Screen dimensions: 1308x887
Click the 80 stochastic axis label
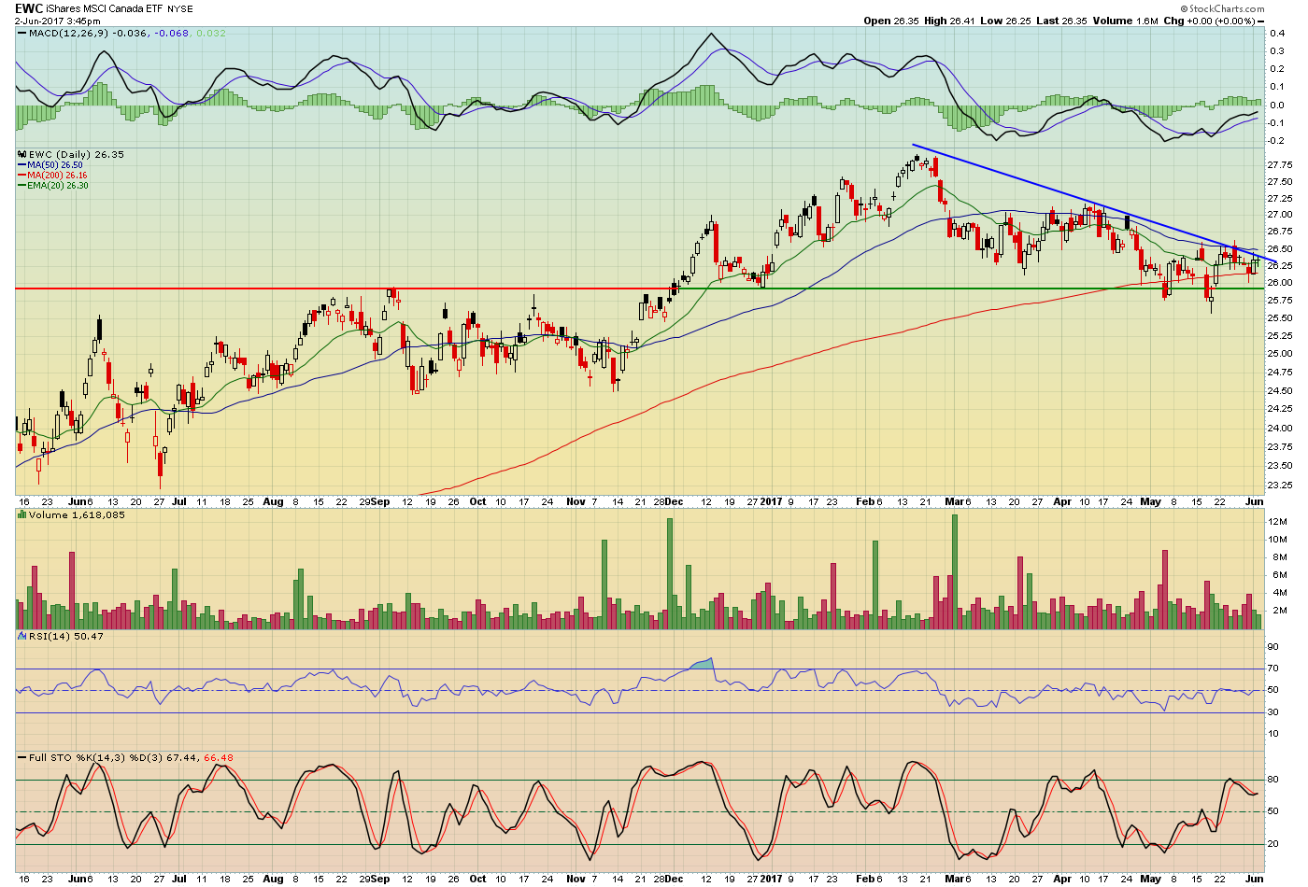(x=1272, y=780)
